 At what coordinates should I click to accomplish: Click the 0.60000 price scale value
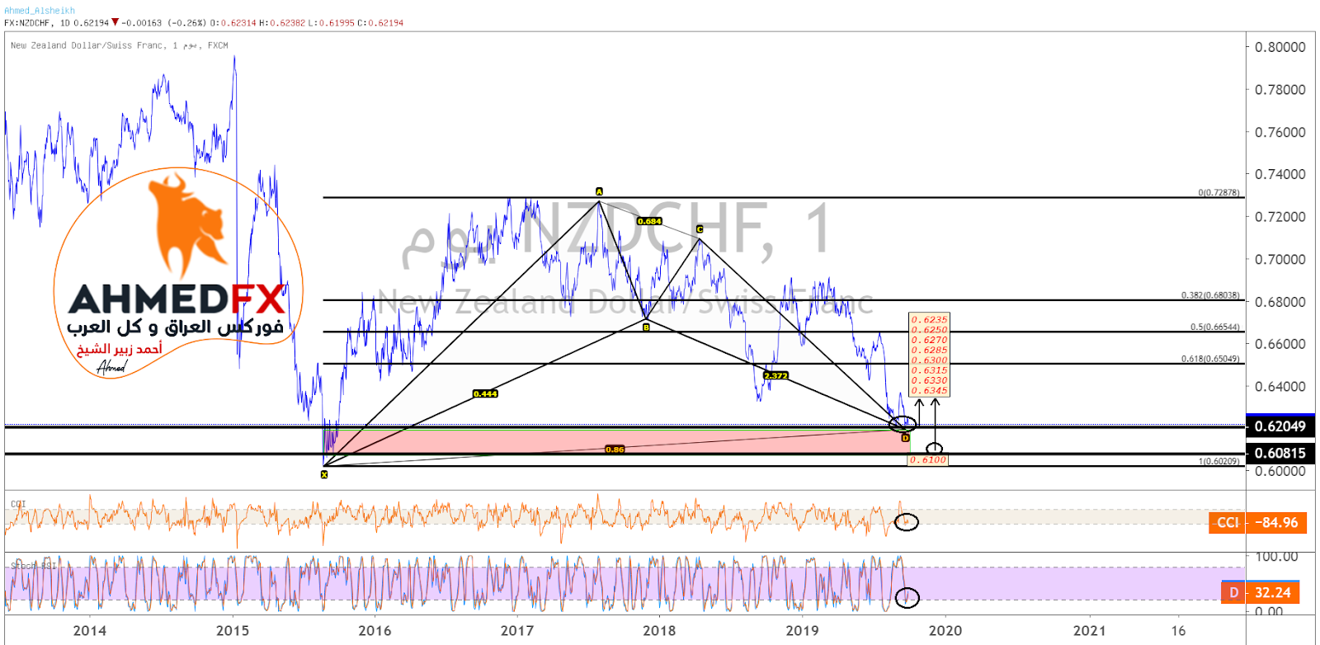click(x=1280, y=471)
